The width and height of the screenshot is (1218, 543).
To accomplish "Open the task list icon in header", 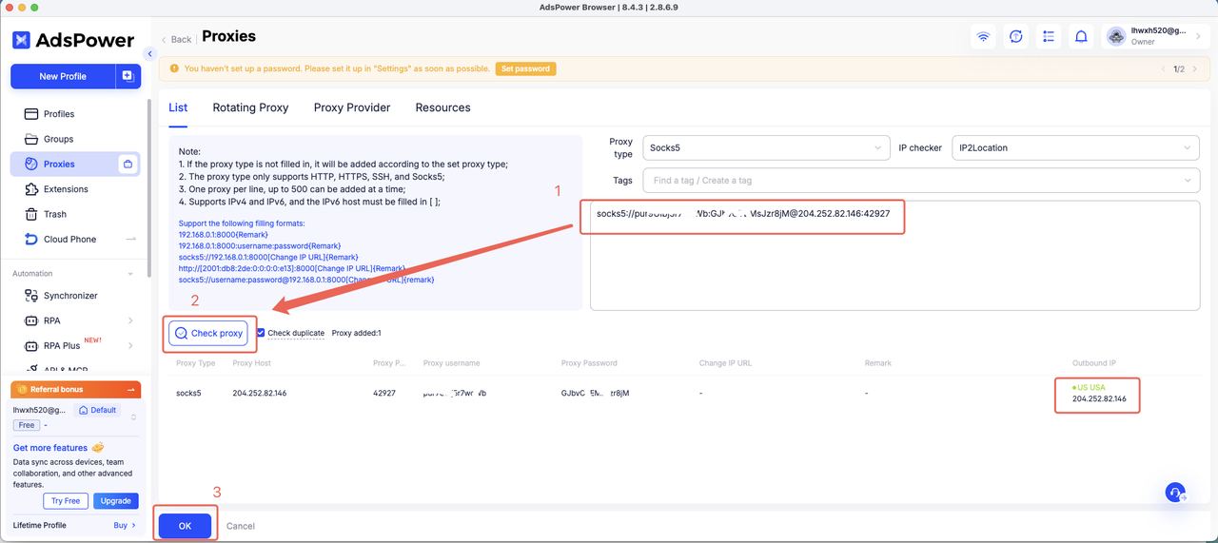I will 1049,37.
